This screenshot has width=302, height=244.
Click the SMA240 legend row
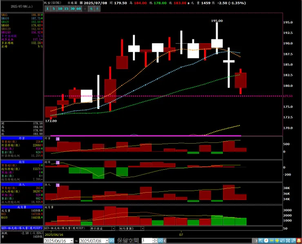point(22,32)
